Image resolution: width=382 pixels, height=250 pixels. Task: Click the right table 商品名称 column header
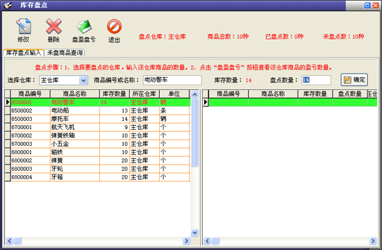pyautogui.click(x=273, y=94)
